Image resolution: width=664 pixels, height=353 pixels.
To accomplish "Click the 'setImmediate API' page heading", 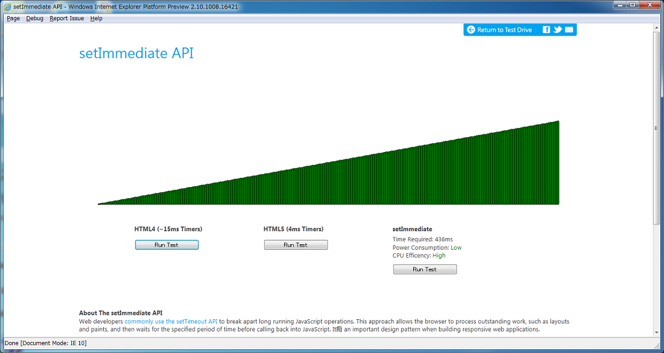I will 136,54.
